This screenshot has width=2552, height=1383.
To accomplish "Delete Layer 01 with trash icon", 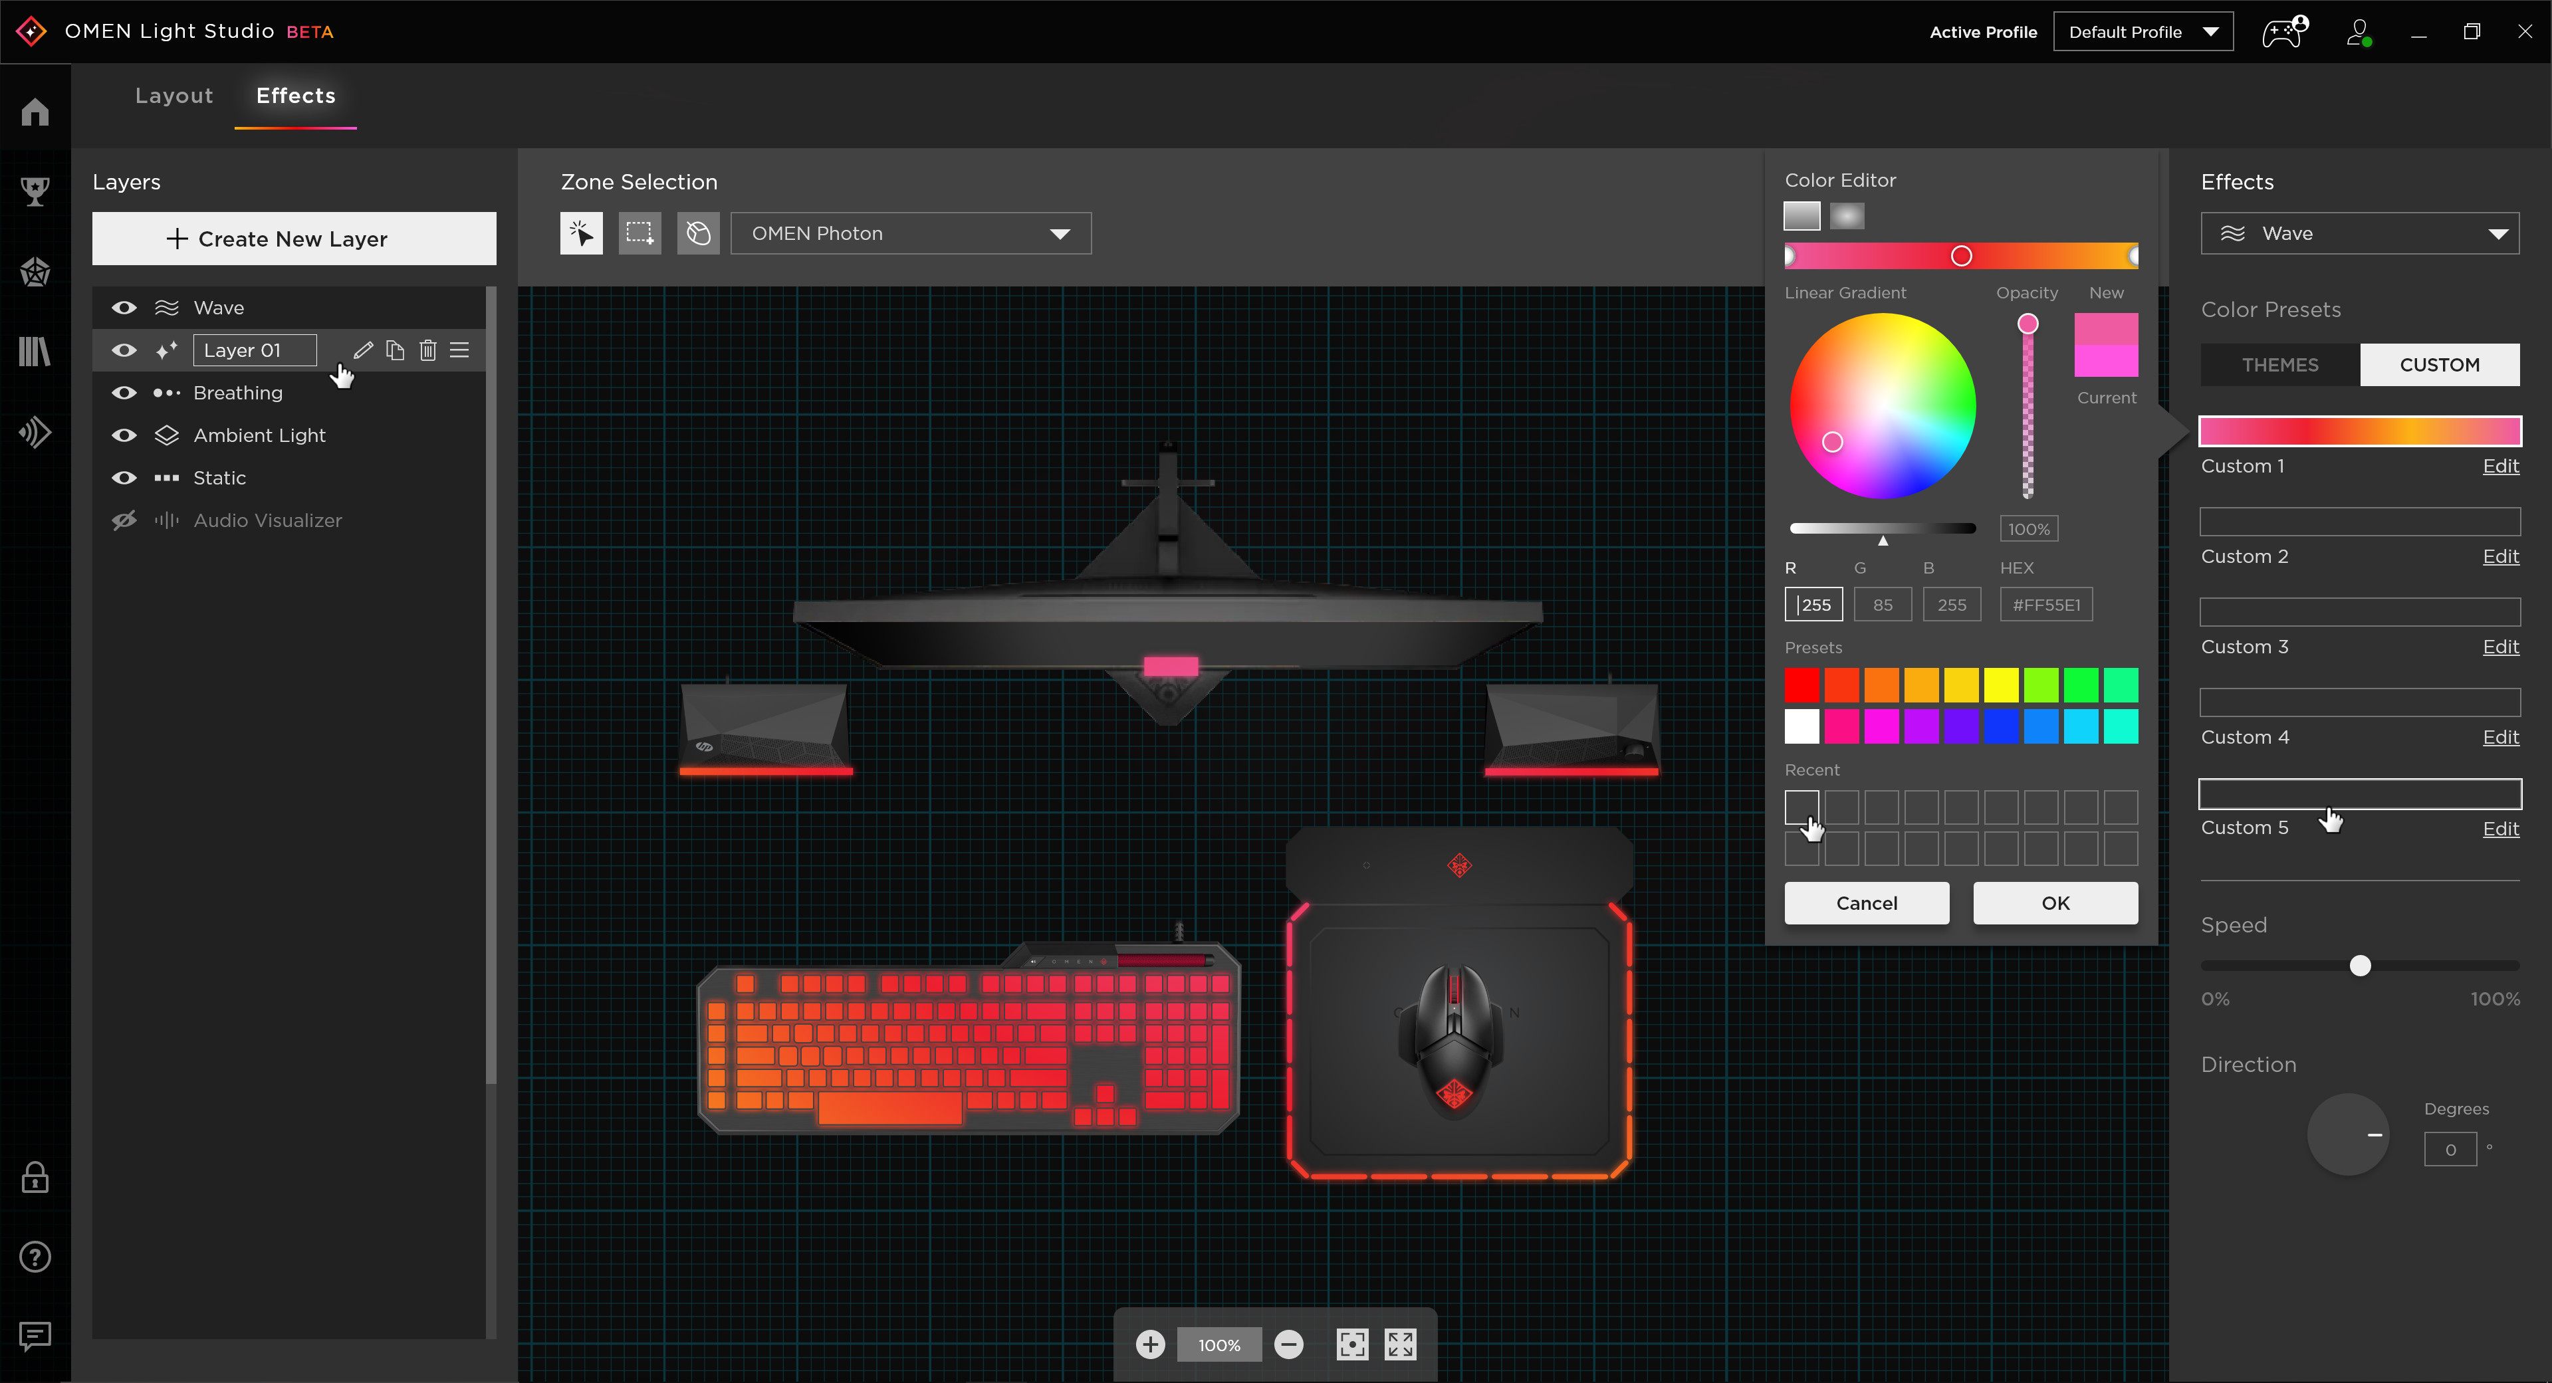I will [x=428, y=350].
